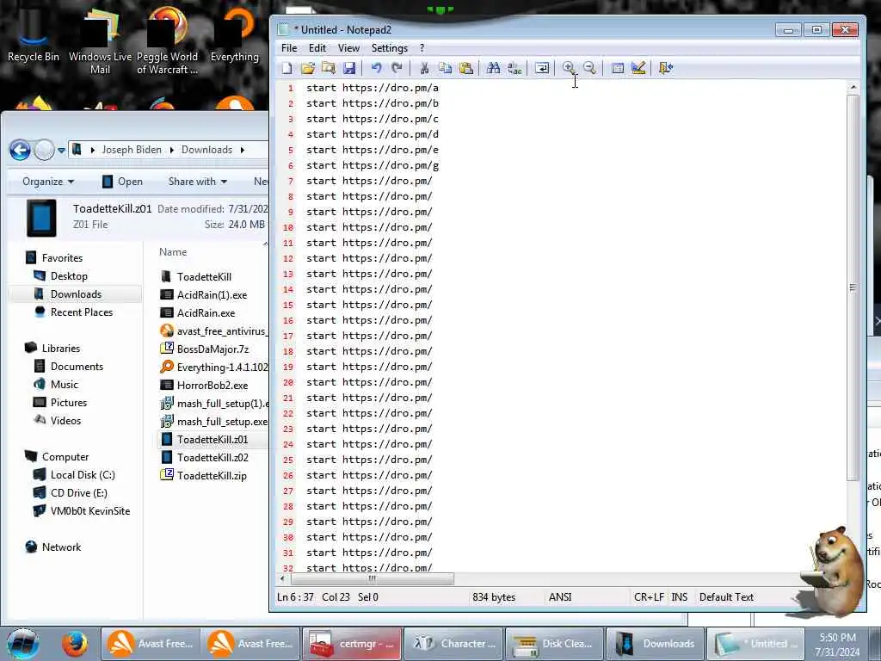Select VM0b0t KevinSite drive
Viewport: 881px width, 661px height.
pos(82,511)
